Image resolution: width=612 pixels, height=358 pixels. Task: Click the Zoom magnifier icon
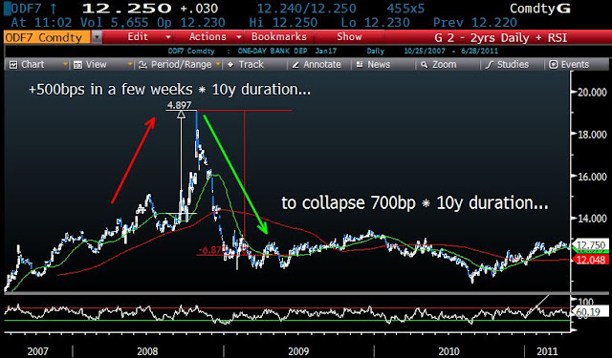tap(425, 65)
